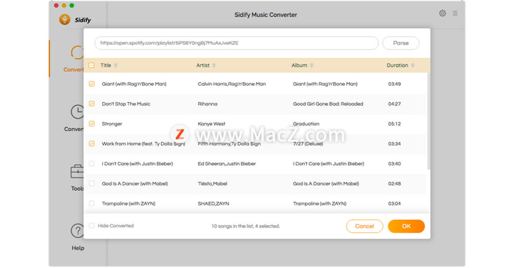The image size is (514, 268).
Task: Confirm with the OK button
Action: 406,226
